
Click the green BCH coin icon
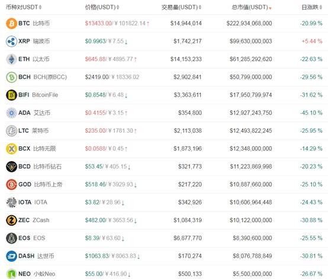coord(11,77)
